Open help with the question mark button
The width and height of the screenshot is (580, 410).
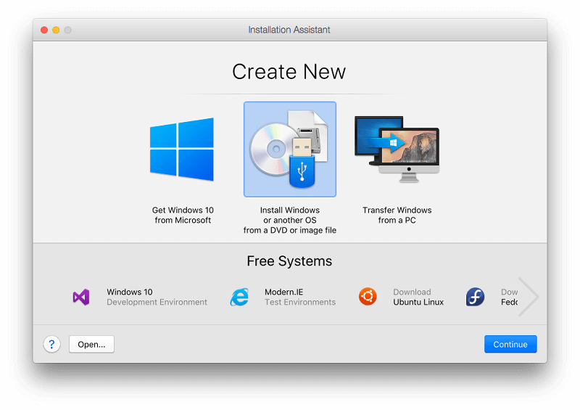click(x=51, y=345)
